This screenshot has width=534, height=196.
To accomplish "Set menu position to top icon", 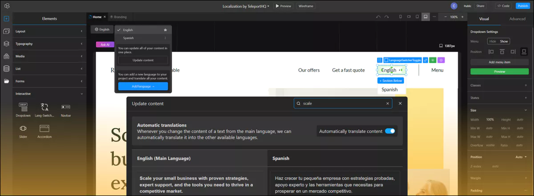I will coord(503,52).
